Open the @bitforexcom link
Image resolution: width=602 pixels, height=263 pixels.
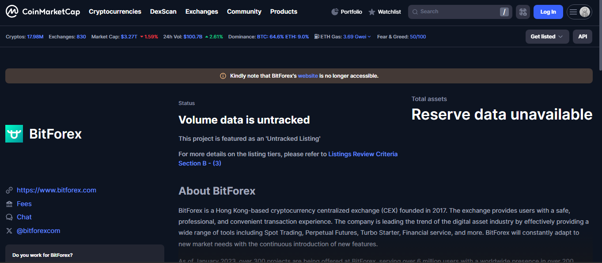tap(38, 231)
